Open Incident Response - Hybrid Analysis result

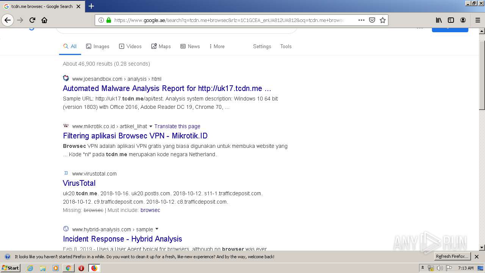[122, 239]
